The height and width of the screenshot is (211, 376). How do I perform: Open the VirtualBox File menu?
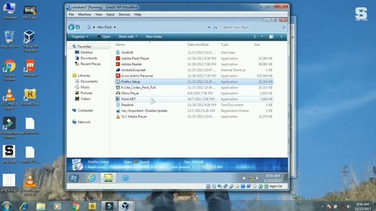pos(71,14)
